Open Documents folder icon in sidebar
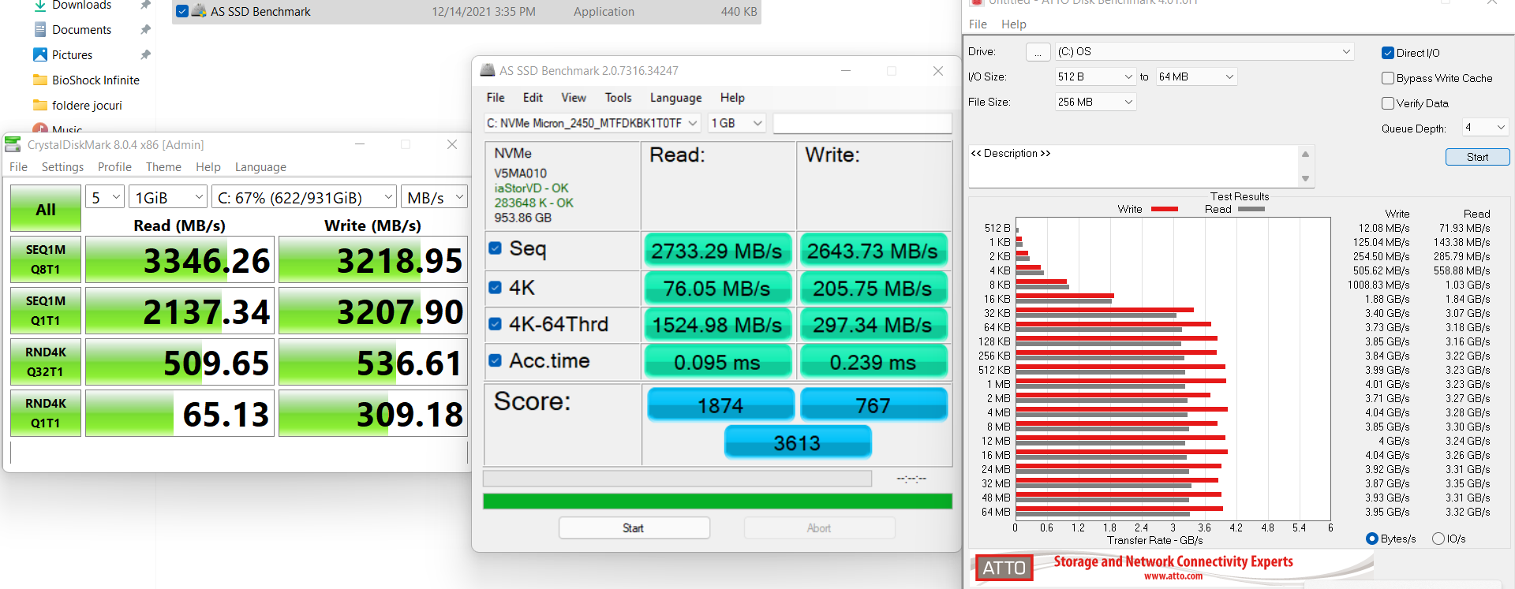Viewport: 1515px width, 589px height. coord(40,30)
